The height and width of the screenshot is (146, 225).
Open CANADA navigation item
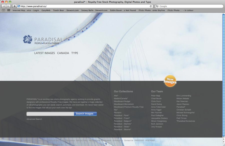click(63, 53)
